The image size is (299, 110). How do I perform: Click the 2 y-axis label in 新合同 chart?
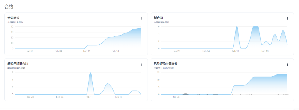pyautogui.click(x=159, y=41)
